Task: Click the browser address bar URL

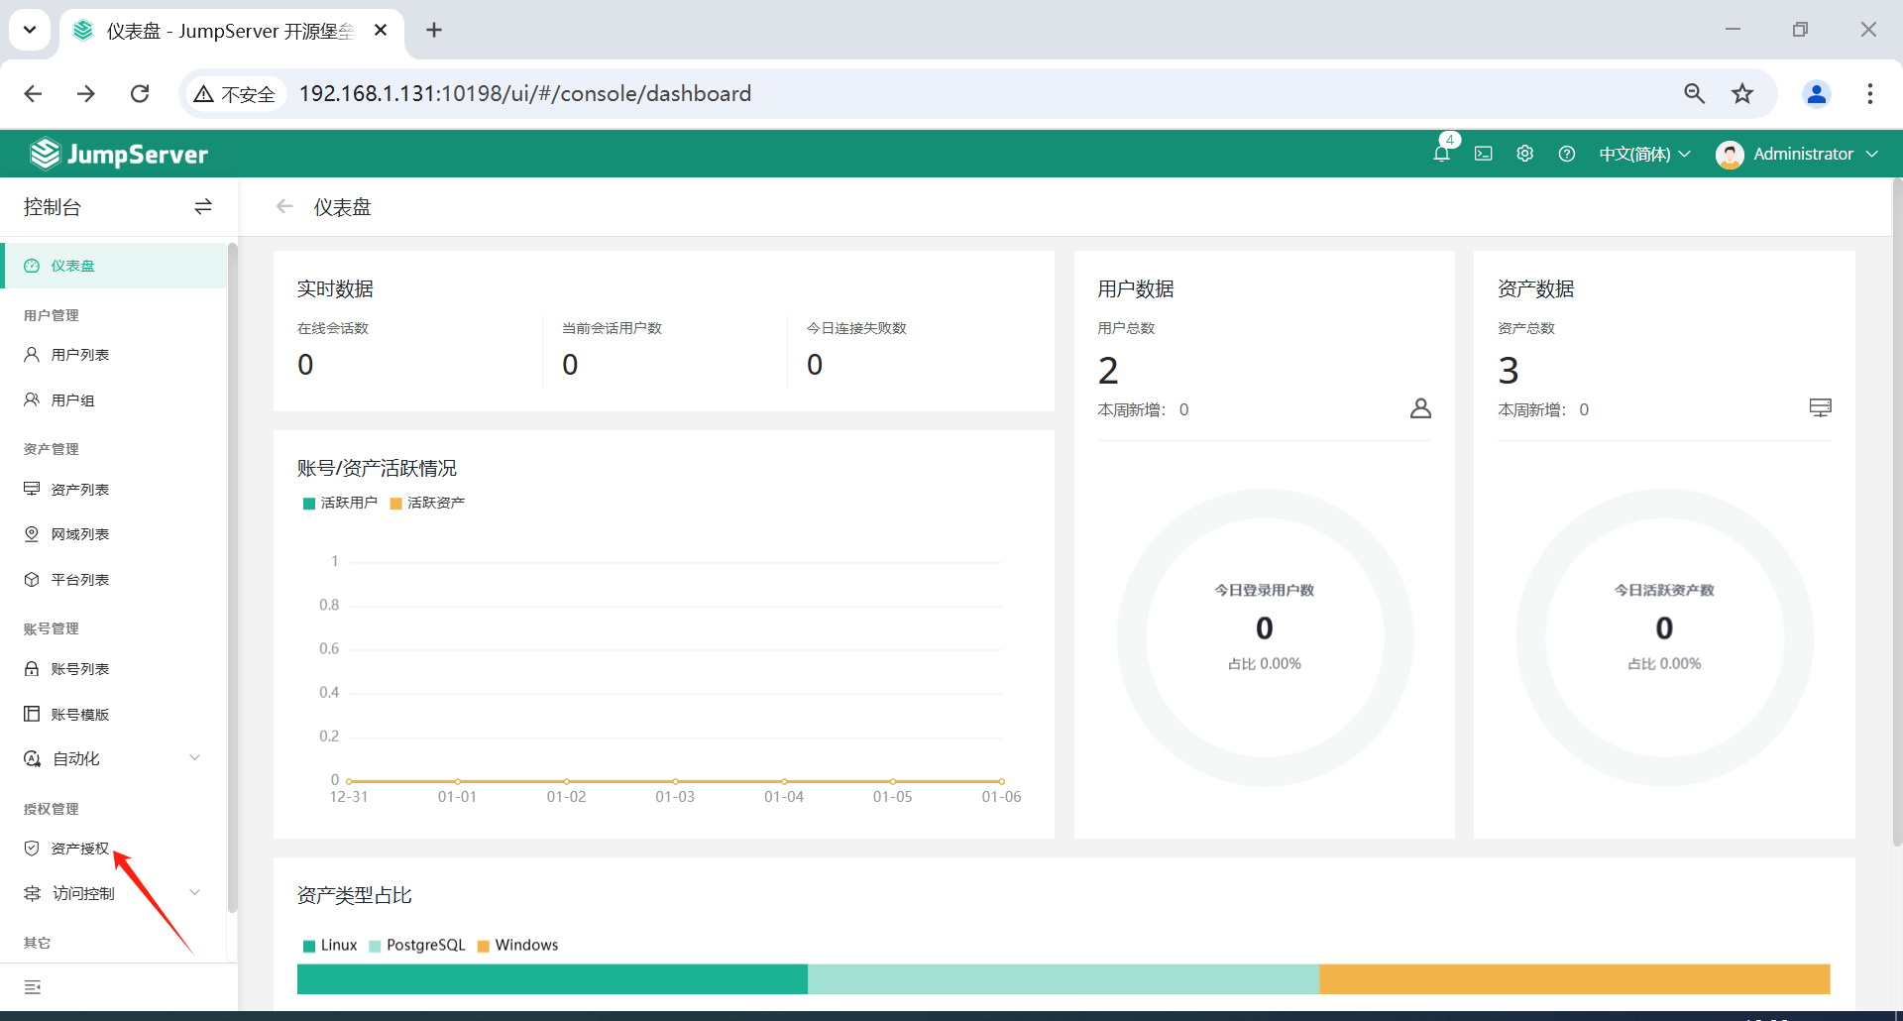Action: coord(525,93)
